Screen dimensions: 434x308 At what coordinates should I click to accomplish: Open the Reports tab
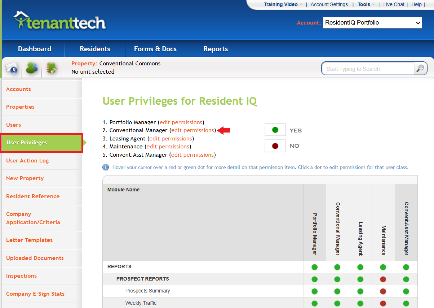216,49
